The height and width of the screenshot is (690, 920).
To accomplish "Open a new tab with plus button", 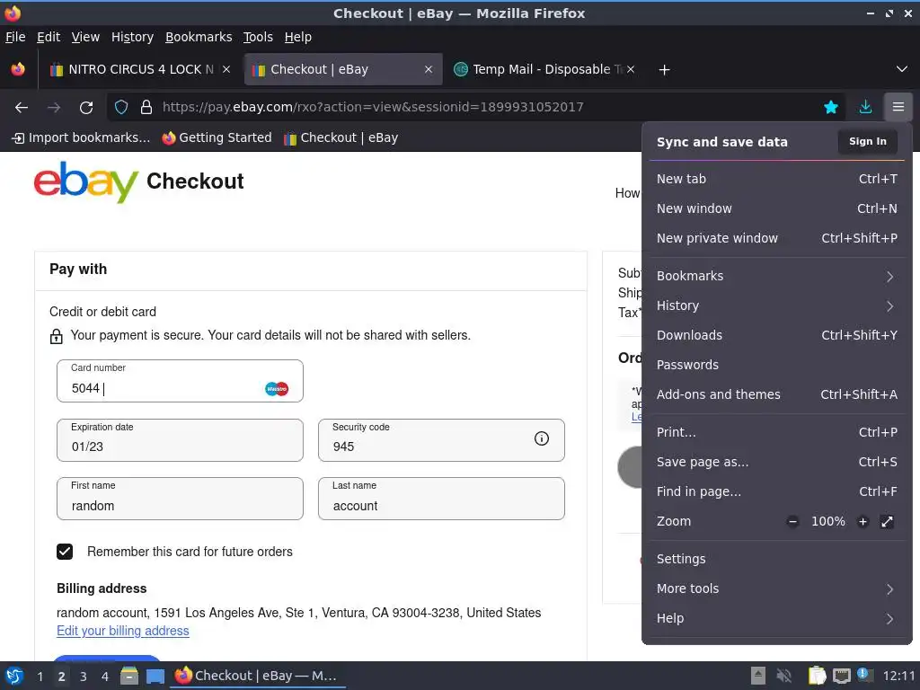I will (664, 70).
